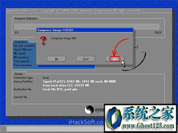Click the 'Destination file' label
The image size is (178, 133).
coord(23,89)
